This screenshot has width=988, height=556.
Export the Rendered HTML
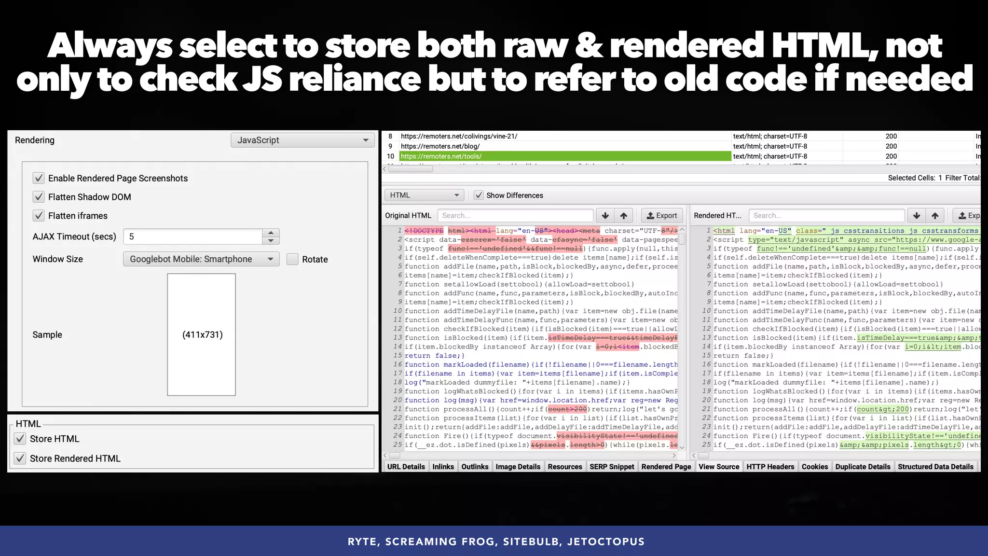[x=967, y=216]
